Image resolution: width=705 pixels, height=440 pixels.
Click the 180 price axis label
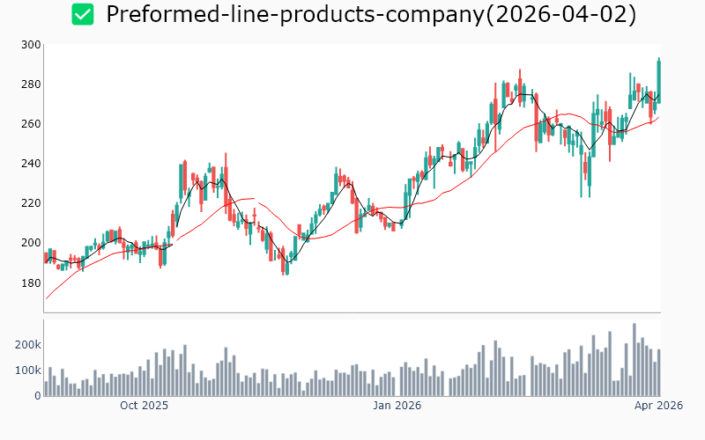(x=31, y=282)
